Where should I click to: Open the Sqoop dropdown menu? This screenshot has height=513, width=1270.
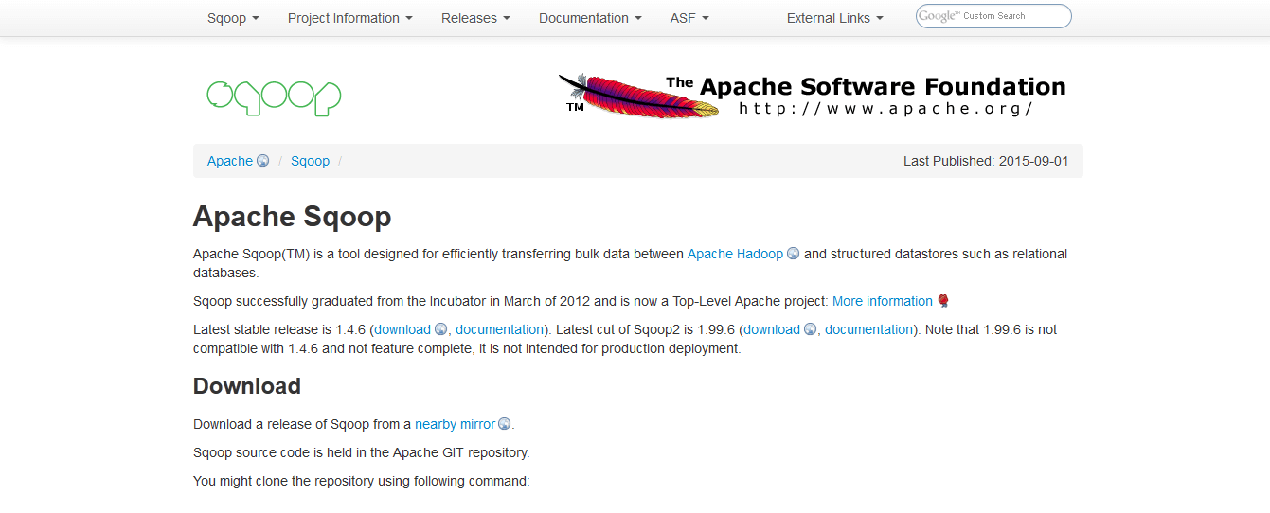pyautogui.click(x=233, y=18)
